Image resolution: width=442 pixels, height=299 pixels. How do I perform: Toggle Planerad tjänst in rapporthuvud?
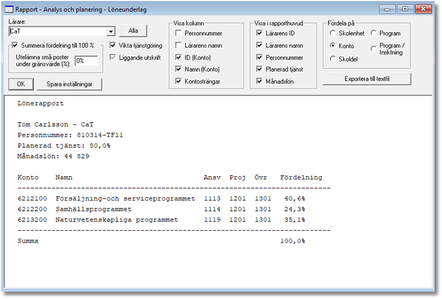260,69
